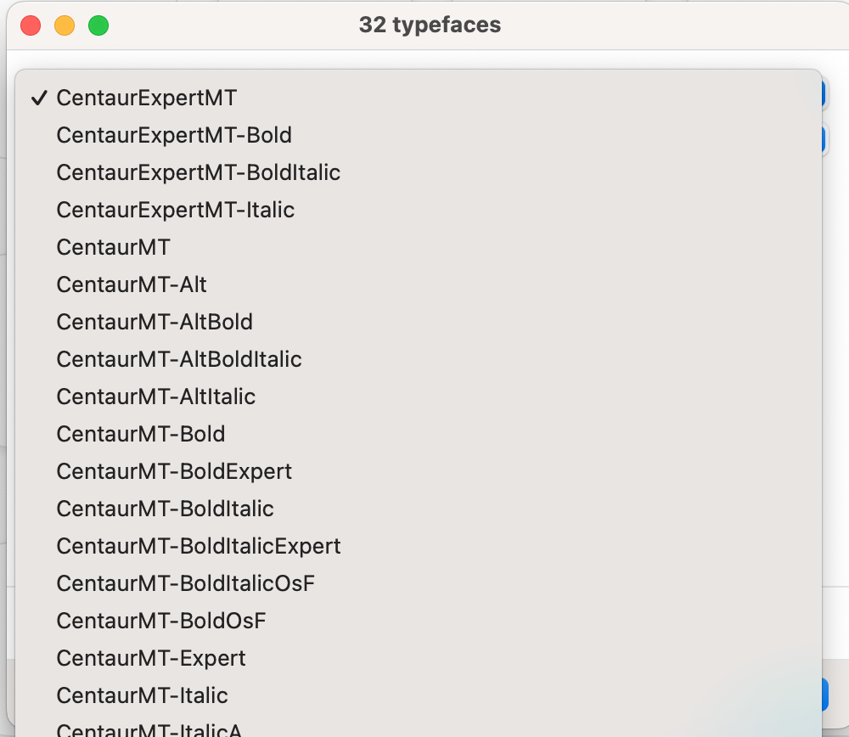Choose CentaurMT-Expert typeface
The height and width of the screenshot is (737, 849).
pyautogui.click(x=150, y=658)
